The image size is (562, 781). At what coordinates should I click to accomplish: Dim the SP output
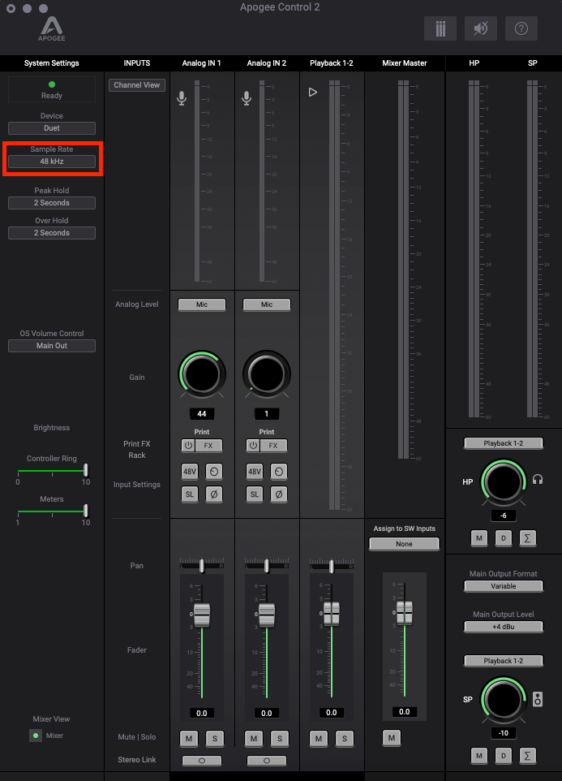pyautogui.click(x=504, y=756)
